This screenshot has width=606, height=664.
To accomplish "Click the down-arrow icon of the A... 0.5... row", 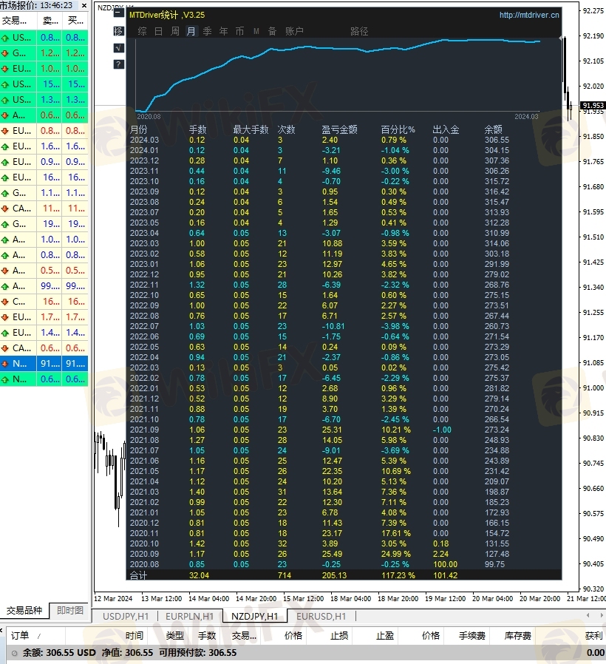I will (x=5, y=271).
